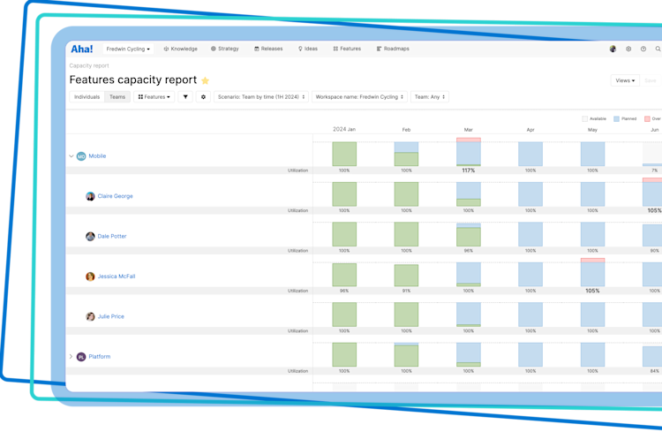Click Platform's February capacity bar

[x=407, y=354]
